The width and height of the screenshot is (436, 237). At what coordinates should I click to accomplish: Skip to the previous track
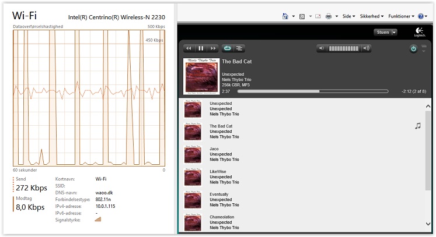pyautogui.click(x=189, y=48)
